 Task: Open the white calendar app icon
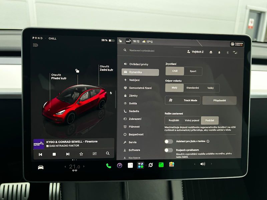(130, 165)
